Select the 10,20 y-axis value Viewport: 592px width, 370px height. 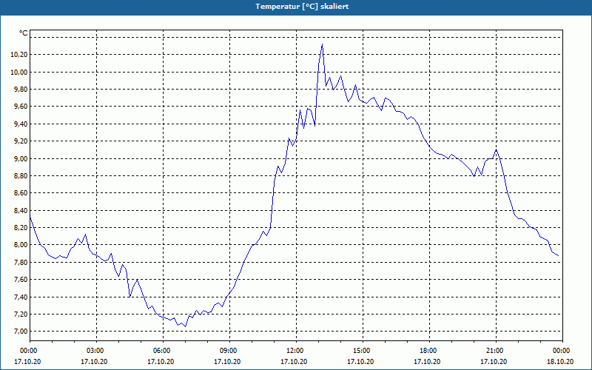(19, 55)
